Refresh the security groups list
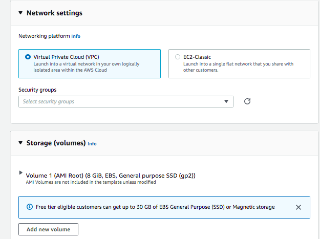The height and width of the screenshot is (239, 320). [247, 101]
